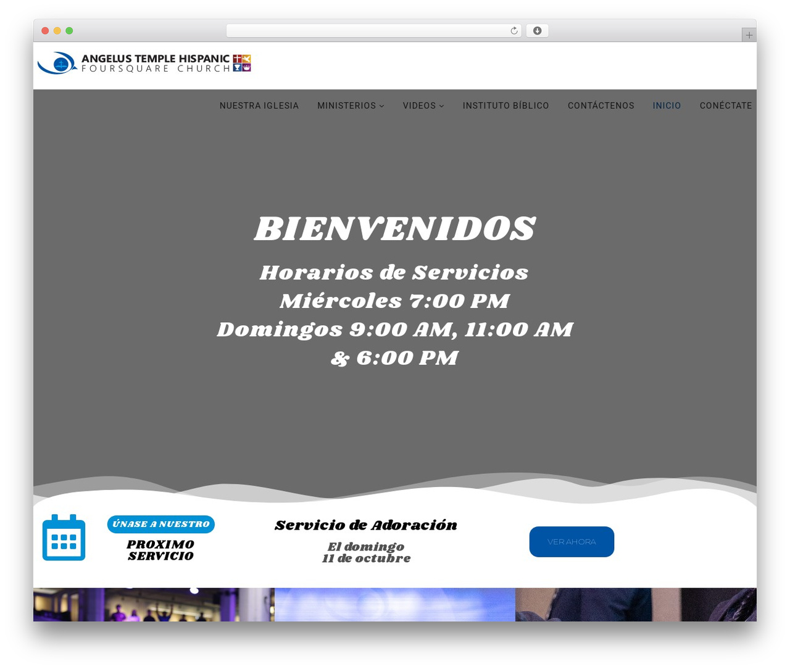790x669 pixels.
Task: Open the dark suit photo thumbnail
Action: point(636,605)
